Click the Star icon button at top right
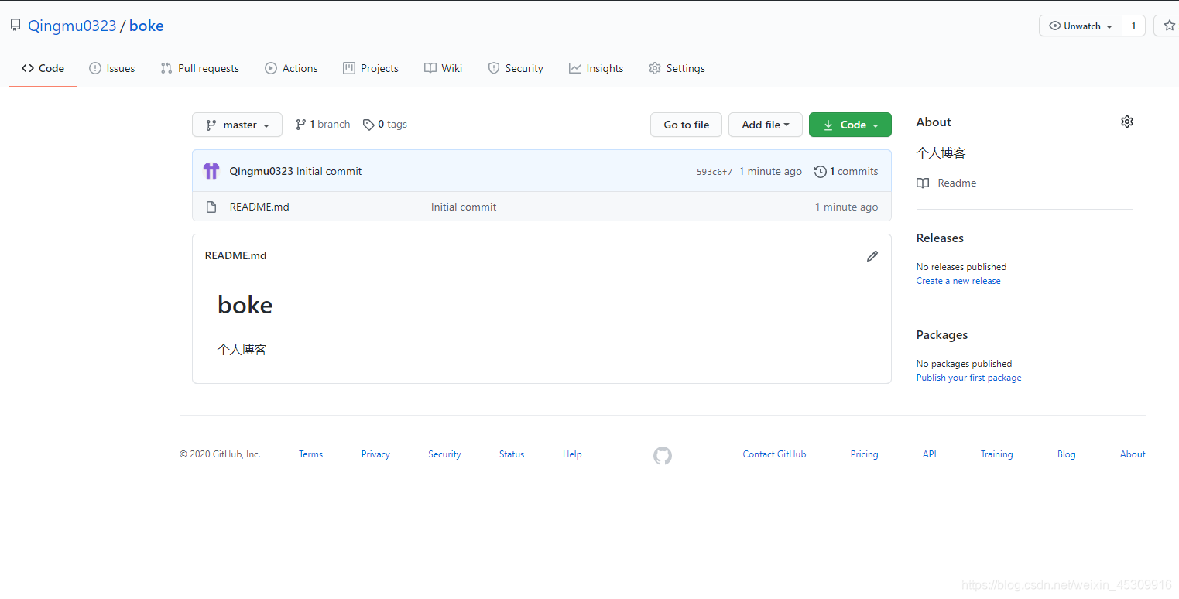Image resolution: width=1179 pixels, height=599 pixels. coord(1168,26)
